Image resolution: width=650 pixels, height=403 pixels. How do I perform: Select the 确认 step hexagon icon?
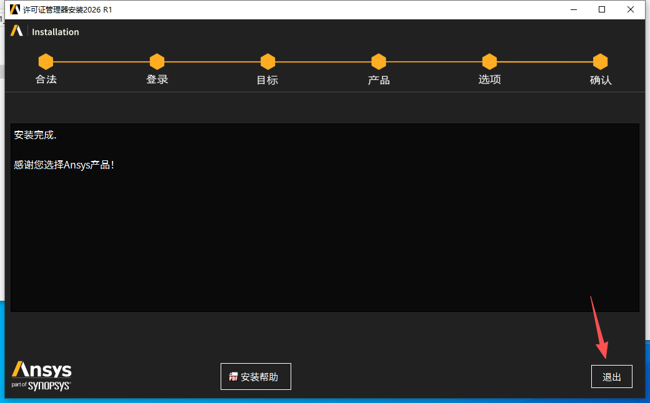pyautogui.click(x=600, y=61)
